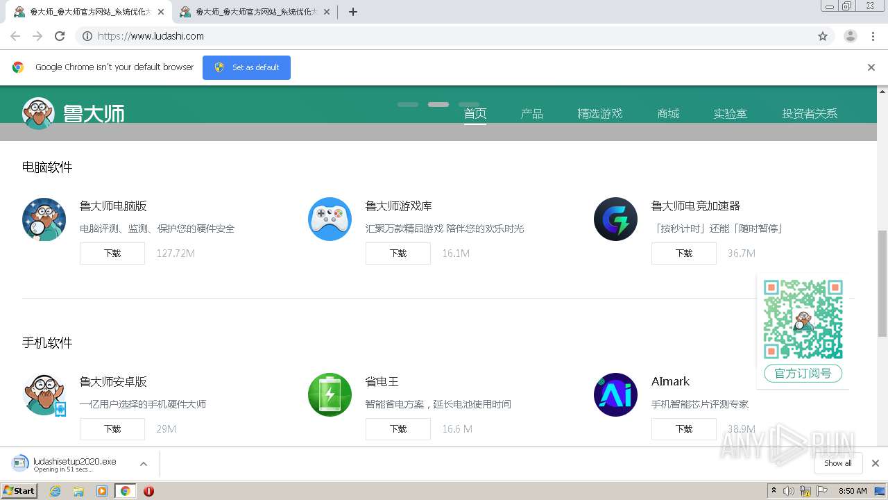Dismiss the default browser infobar

click(871, 67)
